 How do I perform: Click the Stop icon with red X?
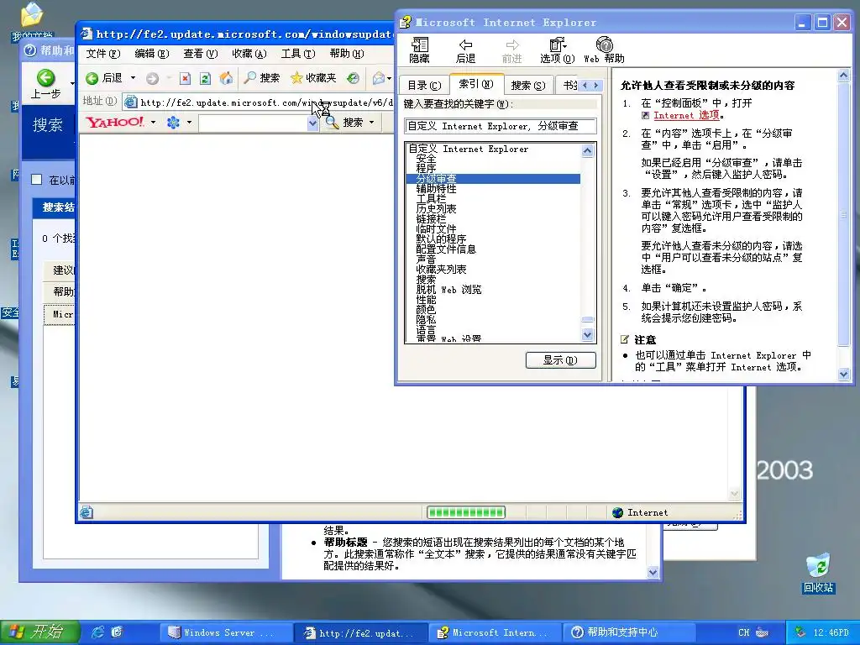186,78
